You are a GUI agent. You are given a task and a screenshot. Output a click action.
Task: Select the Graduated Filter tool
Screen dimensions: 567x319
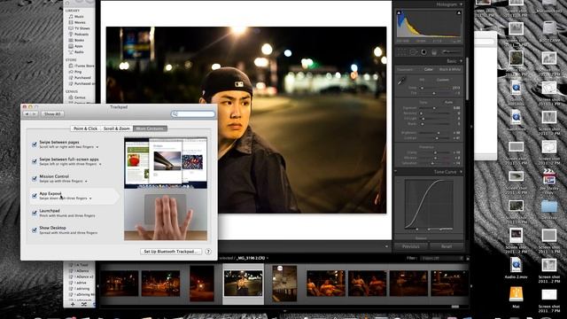point(434,52)
